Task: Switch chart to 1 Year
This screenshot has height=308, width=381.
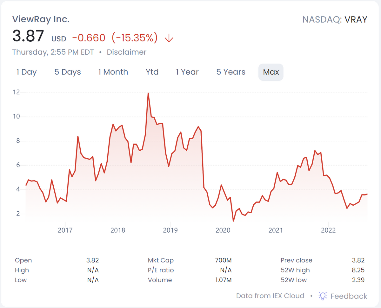Action: click(x=187, y=72)
